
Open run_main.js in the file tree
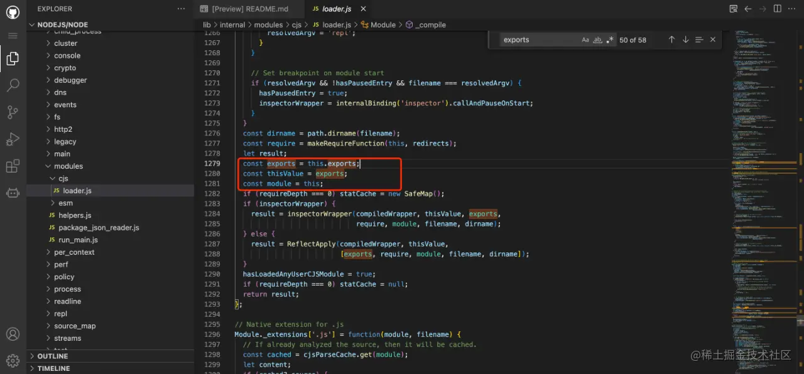coord(110,240)
